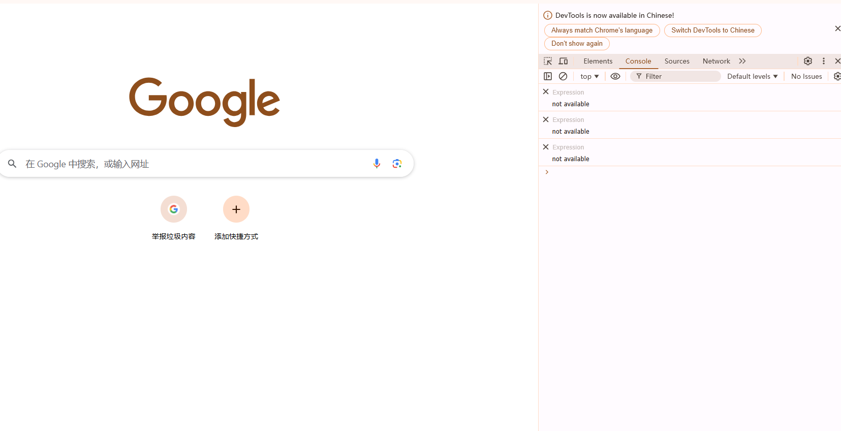841x431 pixels.
Task: Click the Google logo
Action: pos(204,102)
